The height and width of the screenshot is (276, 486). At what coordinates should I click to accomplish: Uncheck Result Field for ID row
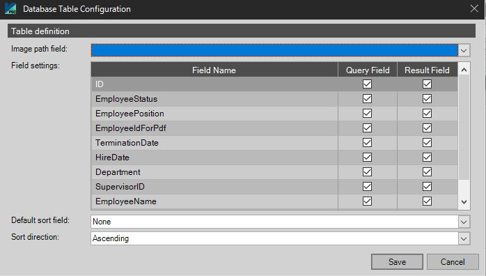[427, 84]
